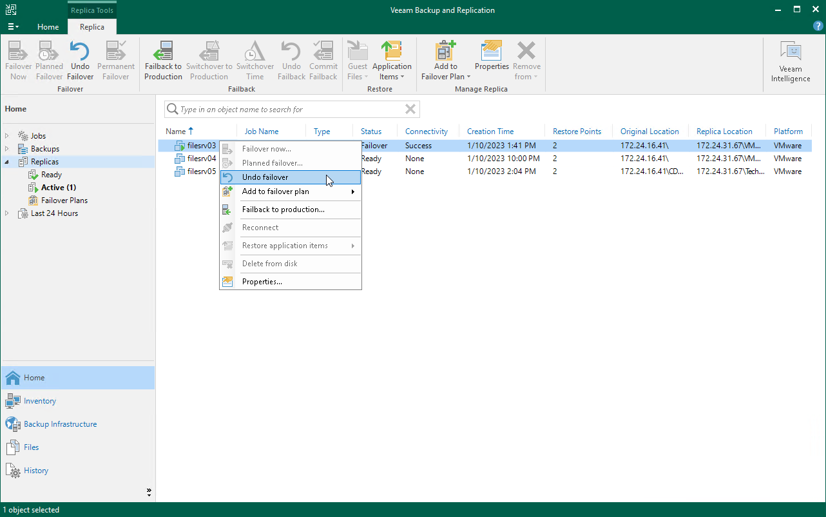
Task: Clear the search box with the X icon
Action: (410, 109)
